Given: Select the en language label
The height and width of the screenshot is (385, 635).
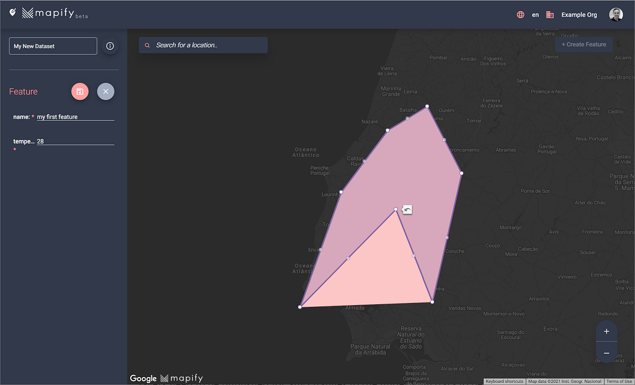Looking at the screenshot, I should pyautogui.click(x=535, y=15).
